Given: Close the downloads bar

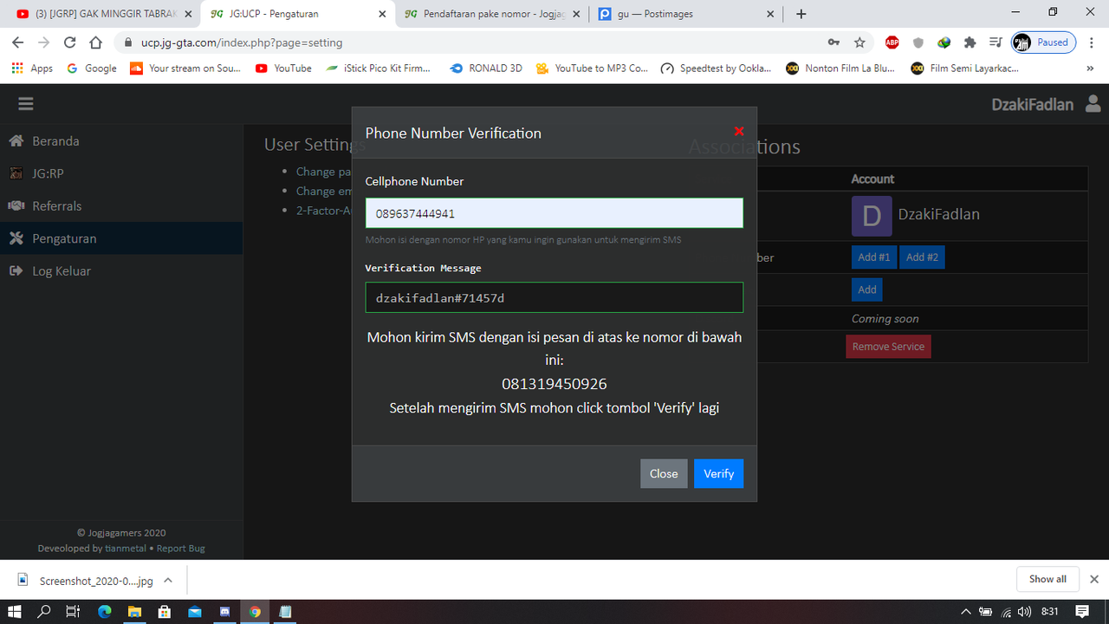Looking at the screenshot, I should coord(1093,579).
